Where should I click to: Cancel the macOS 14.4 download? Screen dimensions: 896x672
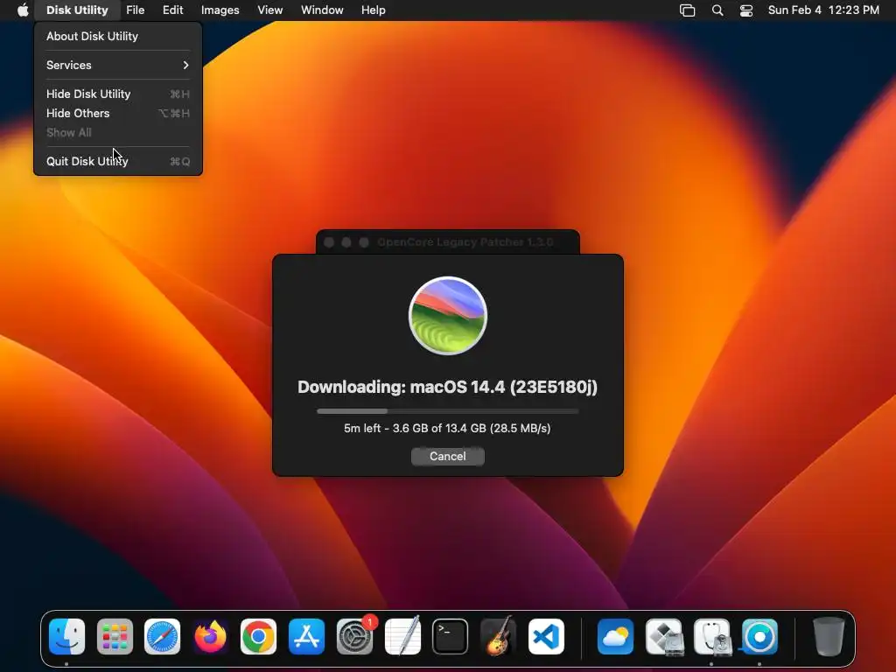[448, 456]
